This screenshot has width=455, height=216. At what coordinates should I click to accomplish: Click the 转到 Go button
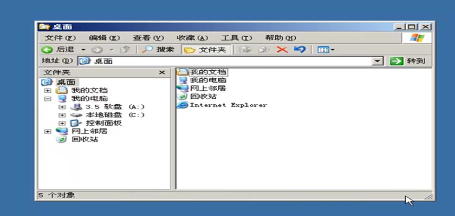[x=408, y=61]
